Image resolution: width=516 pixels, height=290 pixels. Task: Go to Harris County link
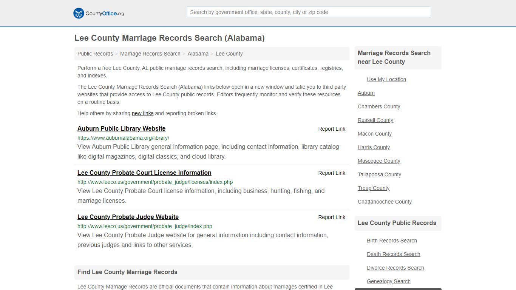pyautogui.click(x=374, y=147)
